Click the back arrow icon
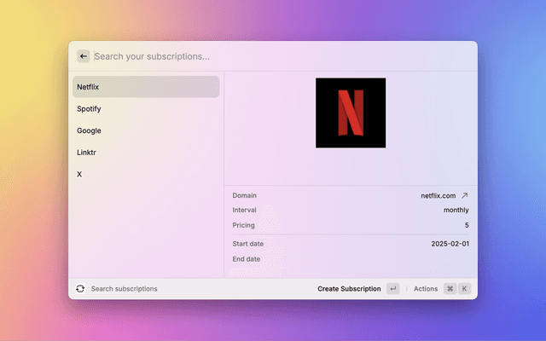The height and width of the screenshot is (341, 546). coord(84,56)
